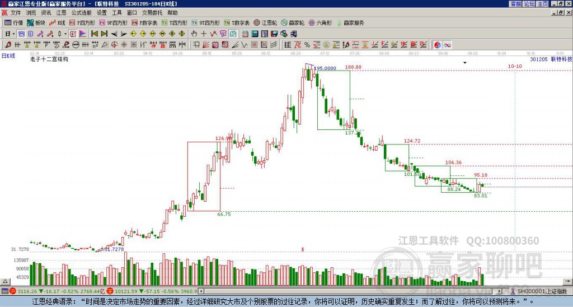Viewport: 573px width, 307px height.
Task: Click the 66.75 support price label
Action: click(224, 215)
